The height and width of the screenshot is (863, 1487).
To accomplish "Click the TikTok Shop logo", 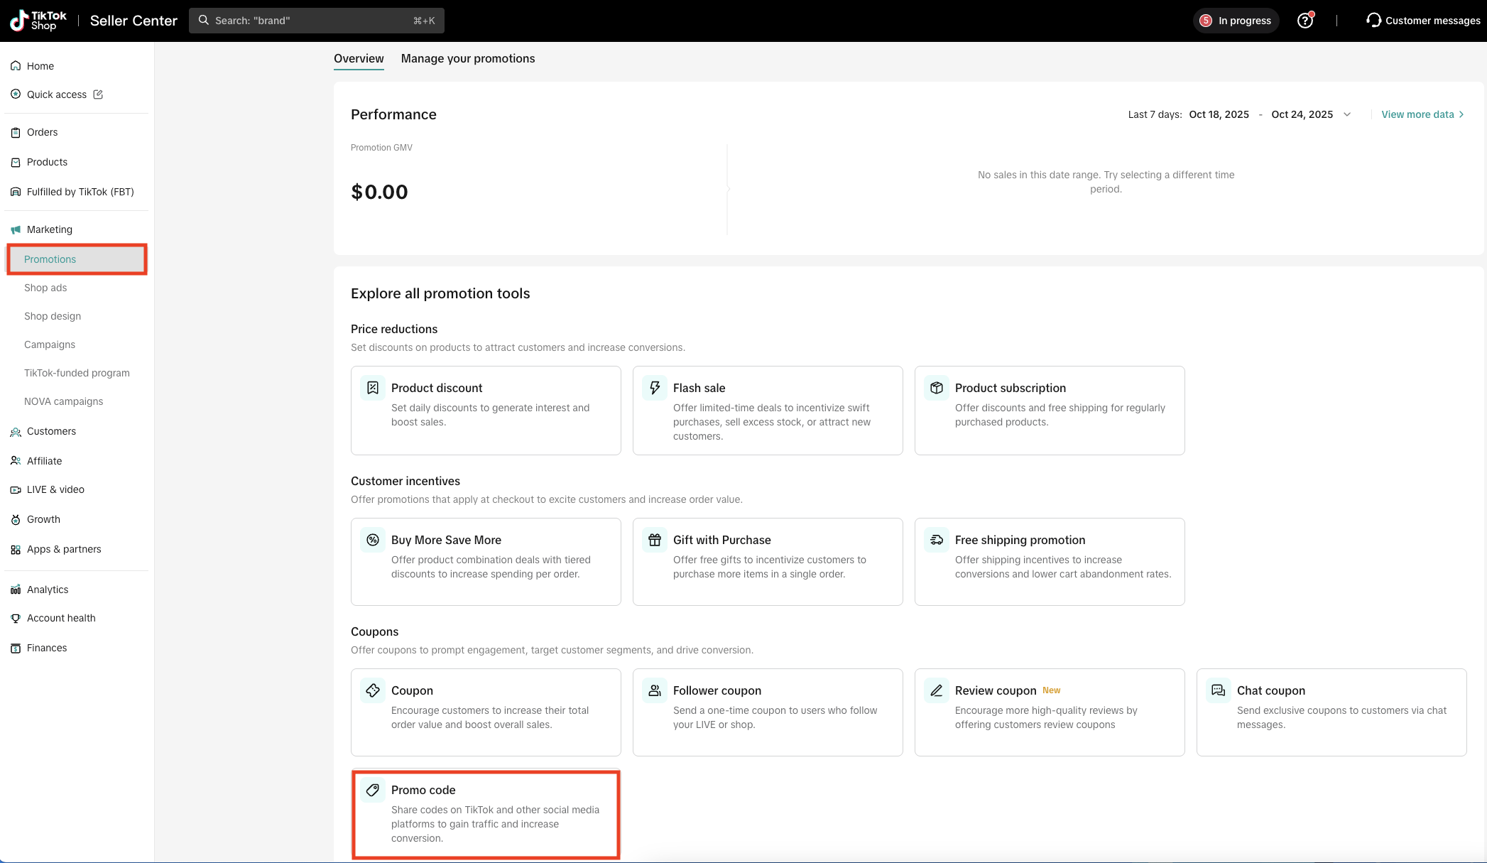I will [38, 21].
